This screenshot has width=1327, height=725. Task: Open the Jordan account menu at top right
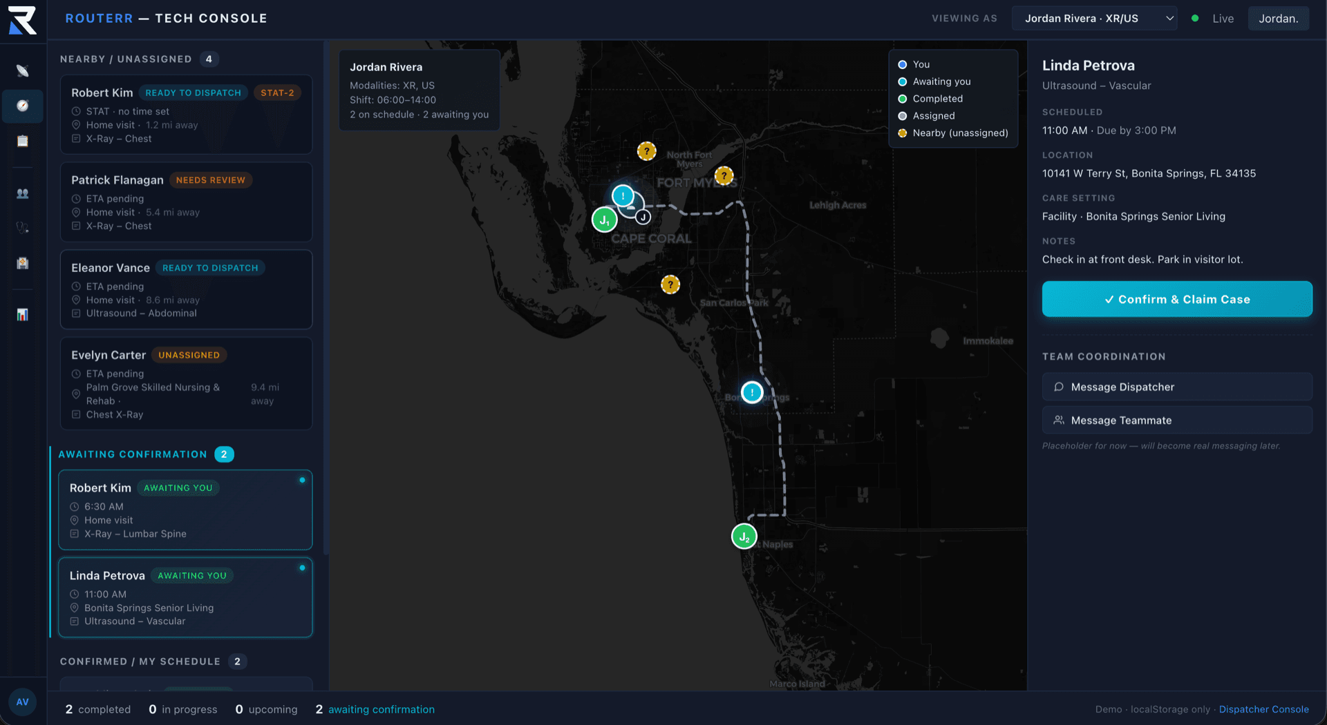[1278, 19]
